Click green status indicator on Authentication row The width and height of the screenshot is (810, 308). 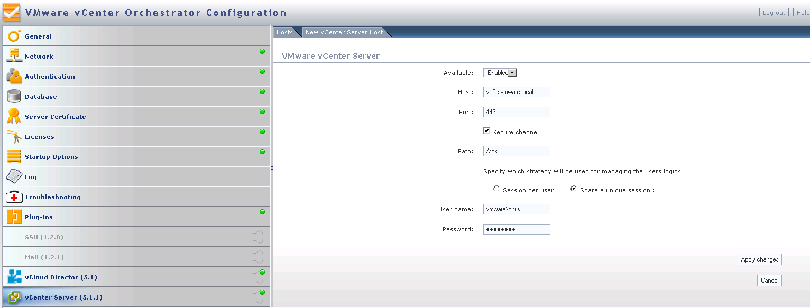point(262,71)
